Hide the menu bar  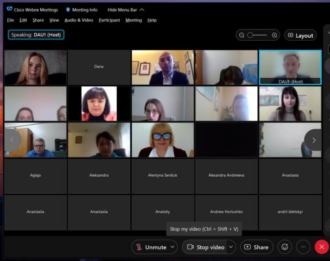pos(126,10)
